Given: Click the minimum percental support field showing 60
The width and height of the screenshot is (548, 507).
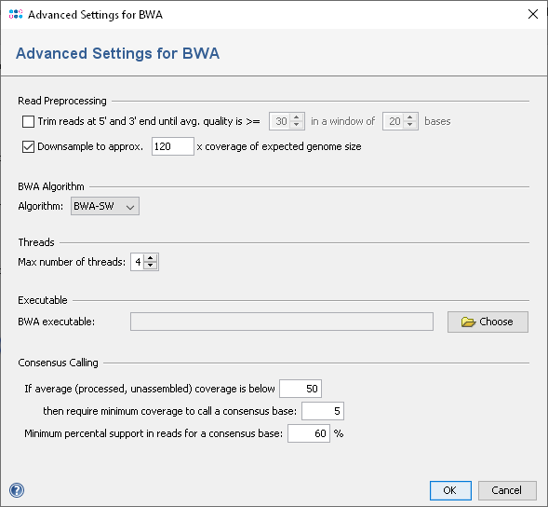Looking at the screenshot, I should (x=309, y=433).
